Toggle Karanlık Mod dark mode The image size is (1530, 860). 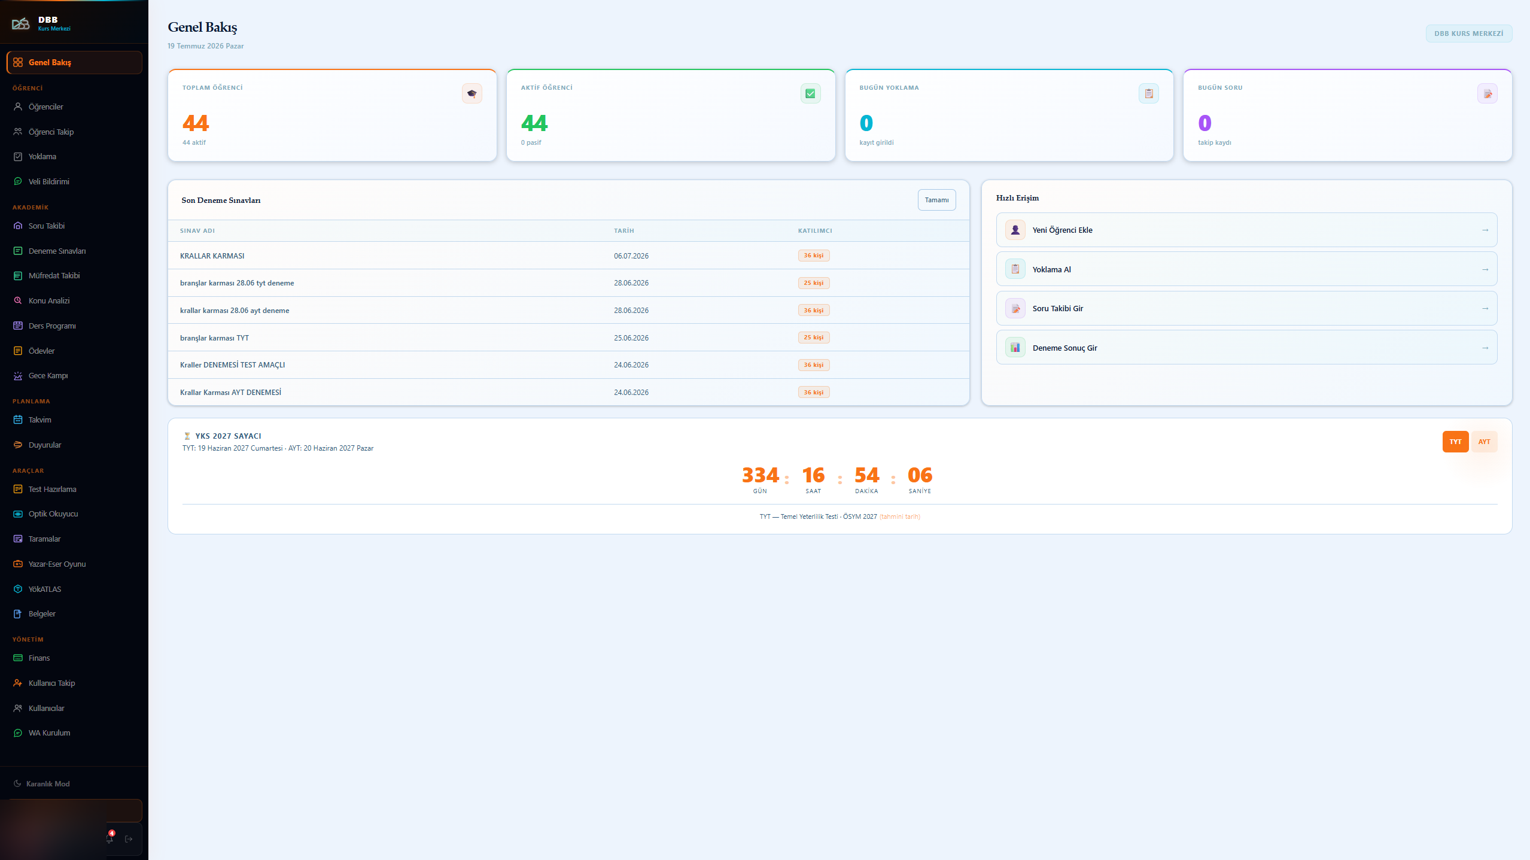[x=42, y=783]
